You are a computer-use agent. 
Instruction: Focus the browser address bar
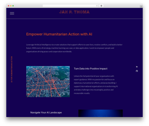71,6
